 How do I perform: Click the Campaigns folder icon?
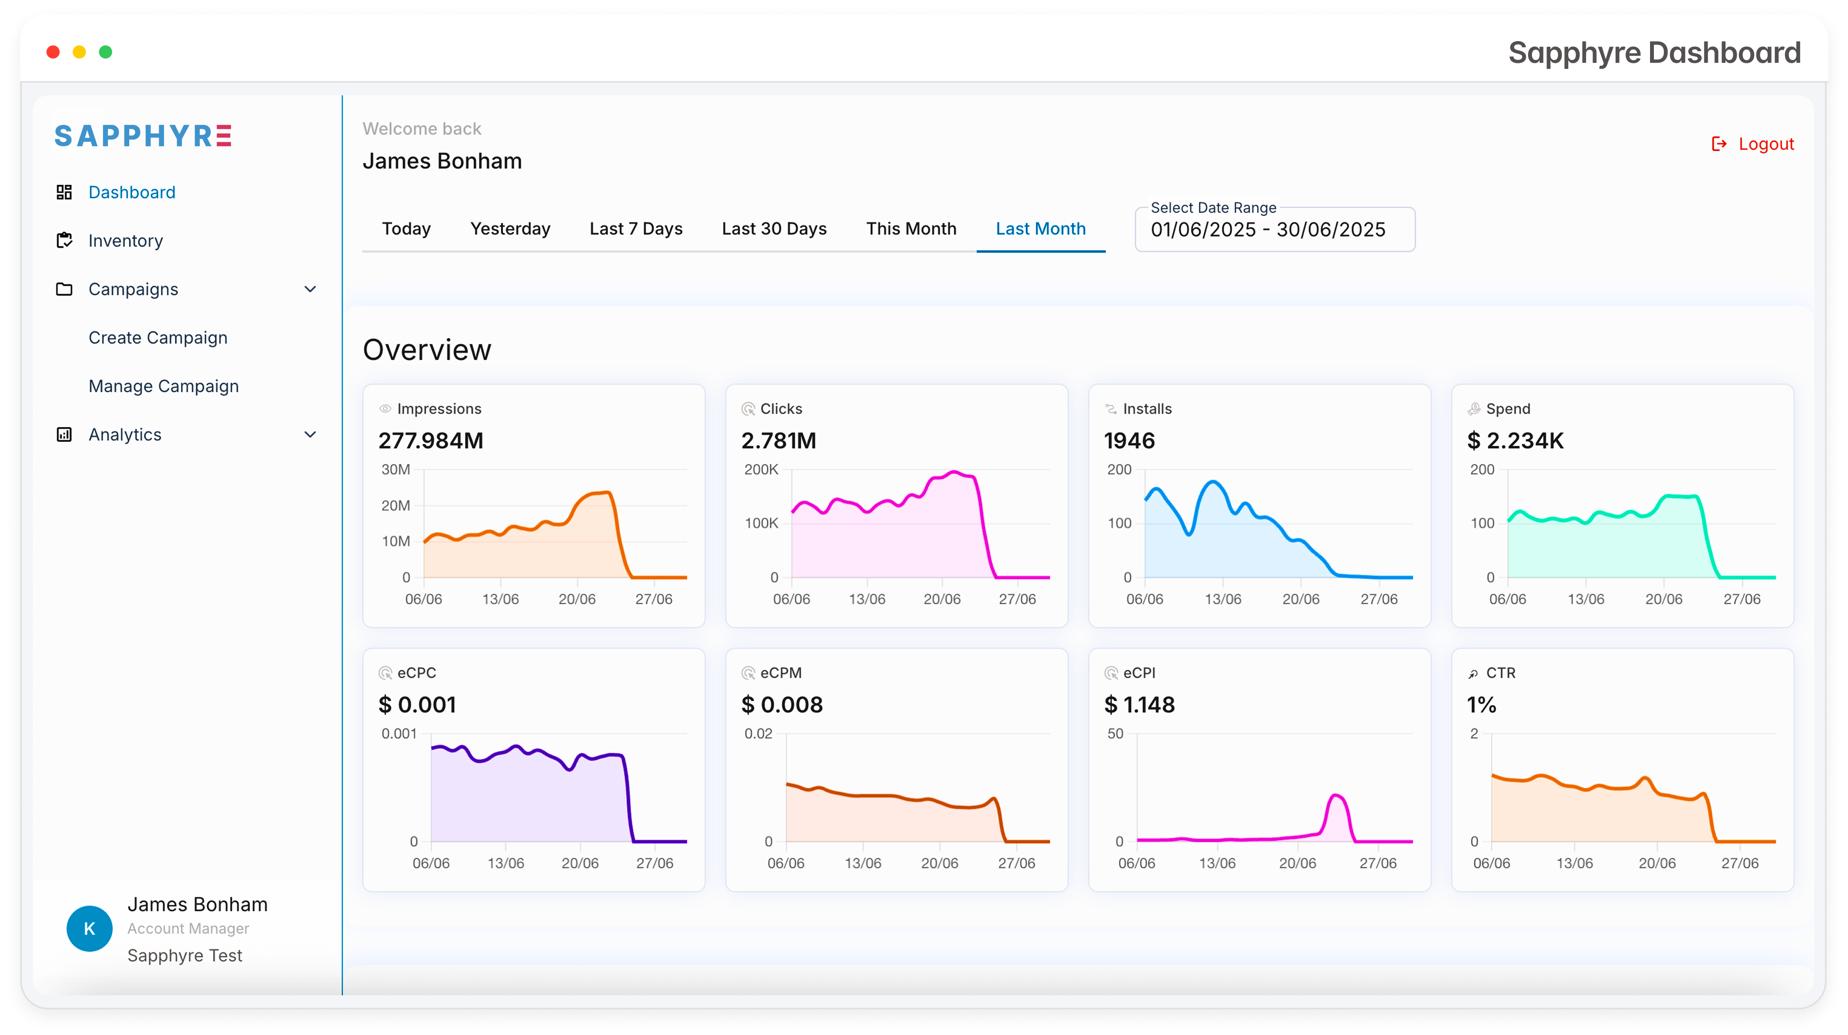(64, 288)
